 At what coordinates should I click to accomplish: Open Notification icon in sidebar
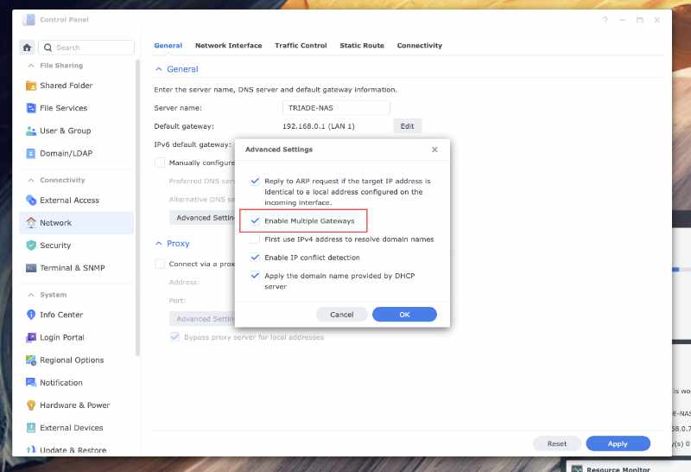pos(31,382)
